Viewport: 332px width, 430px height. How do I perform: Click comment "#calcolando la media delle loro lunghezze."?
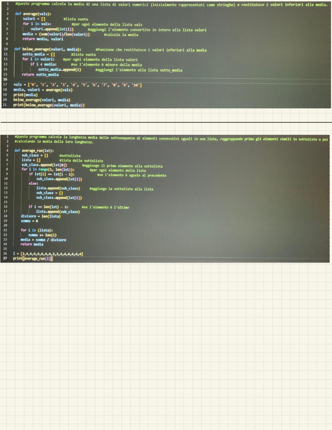point(54,142)
